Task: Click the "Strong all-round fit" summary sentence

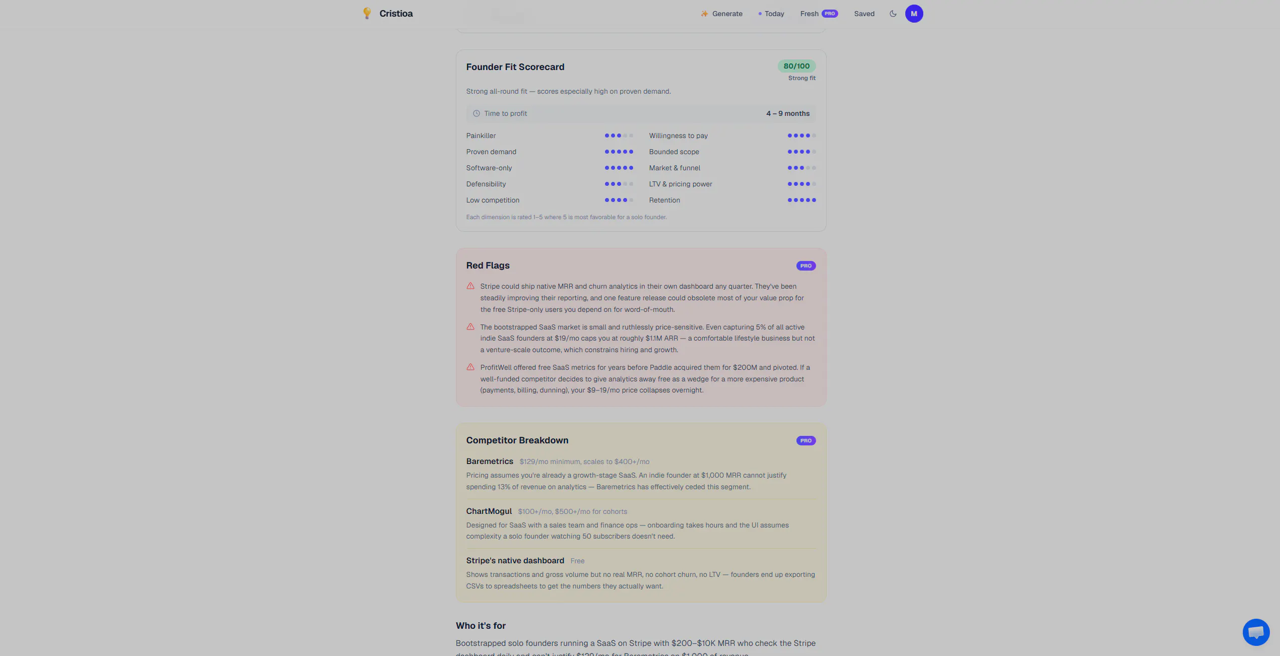Action: click(568, 91)
